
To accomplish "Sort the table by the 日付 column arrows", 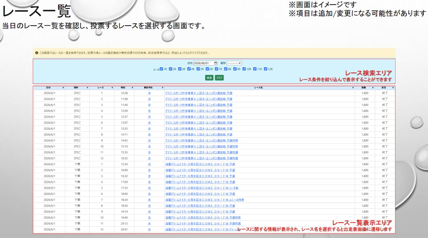I will (63, 88).
